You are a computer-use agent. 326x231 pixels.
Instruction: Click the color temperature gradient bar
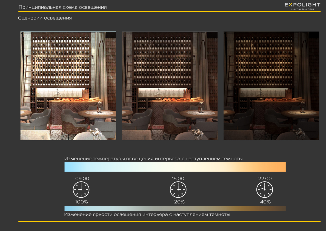pos(175,167)
